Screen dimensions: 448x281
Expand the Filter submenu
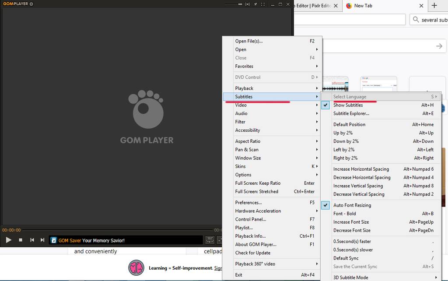pos(272,122)
